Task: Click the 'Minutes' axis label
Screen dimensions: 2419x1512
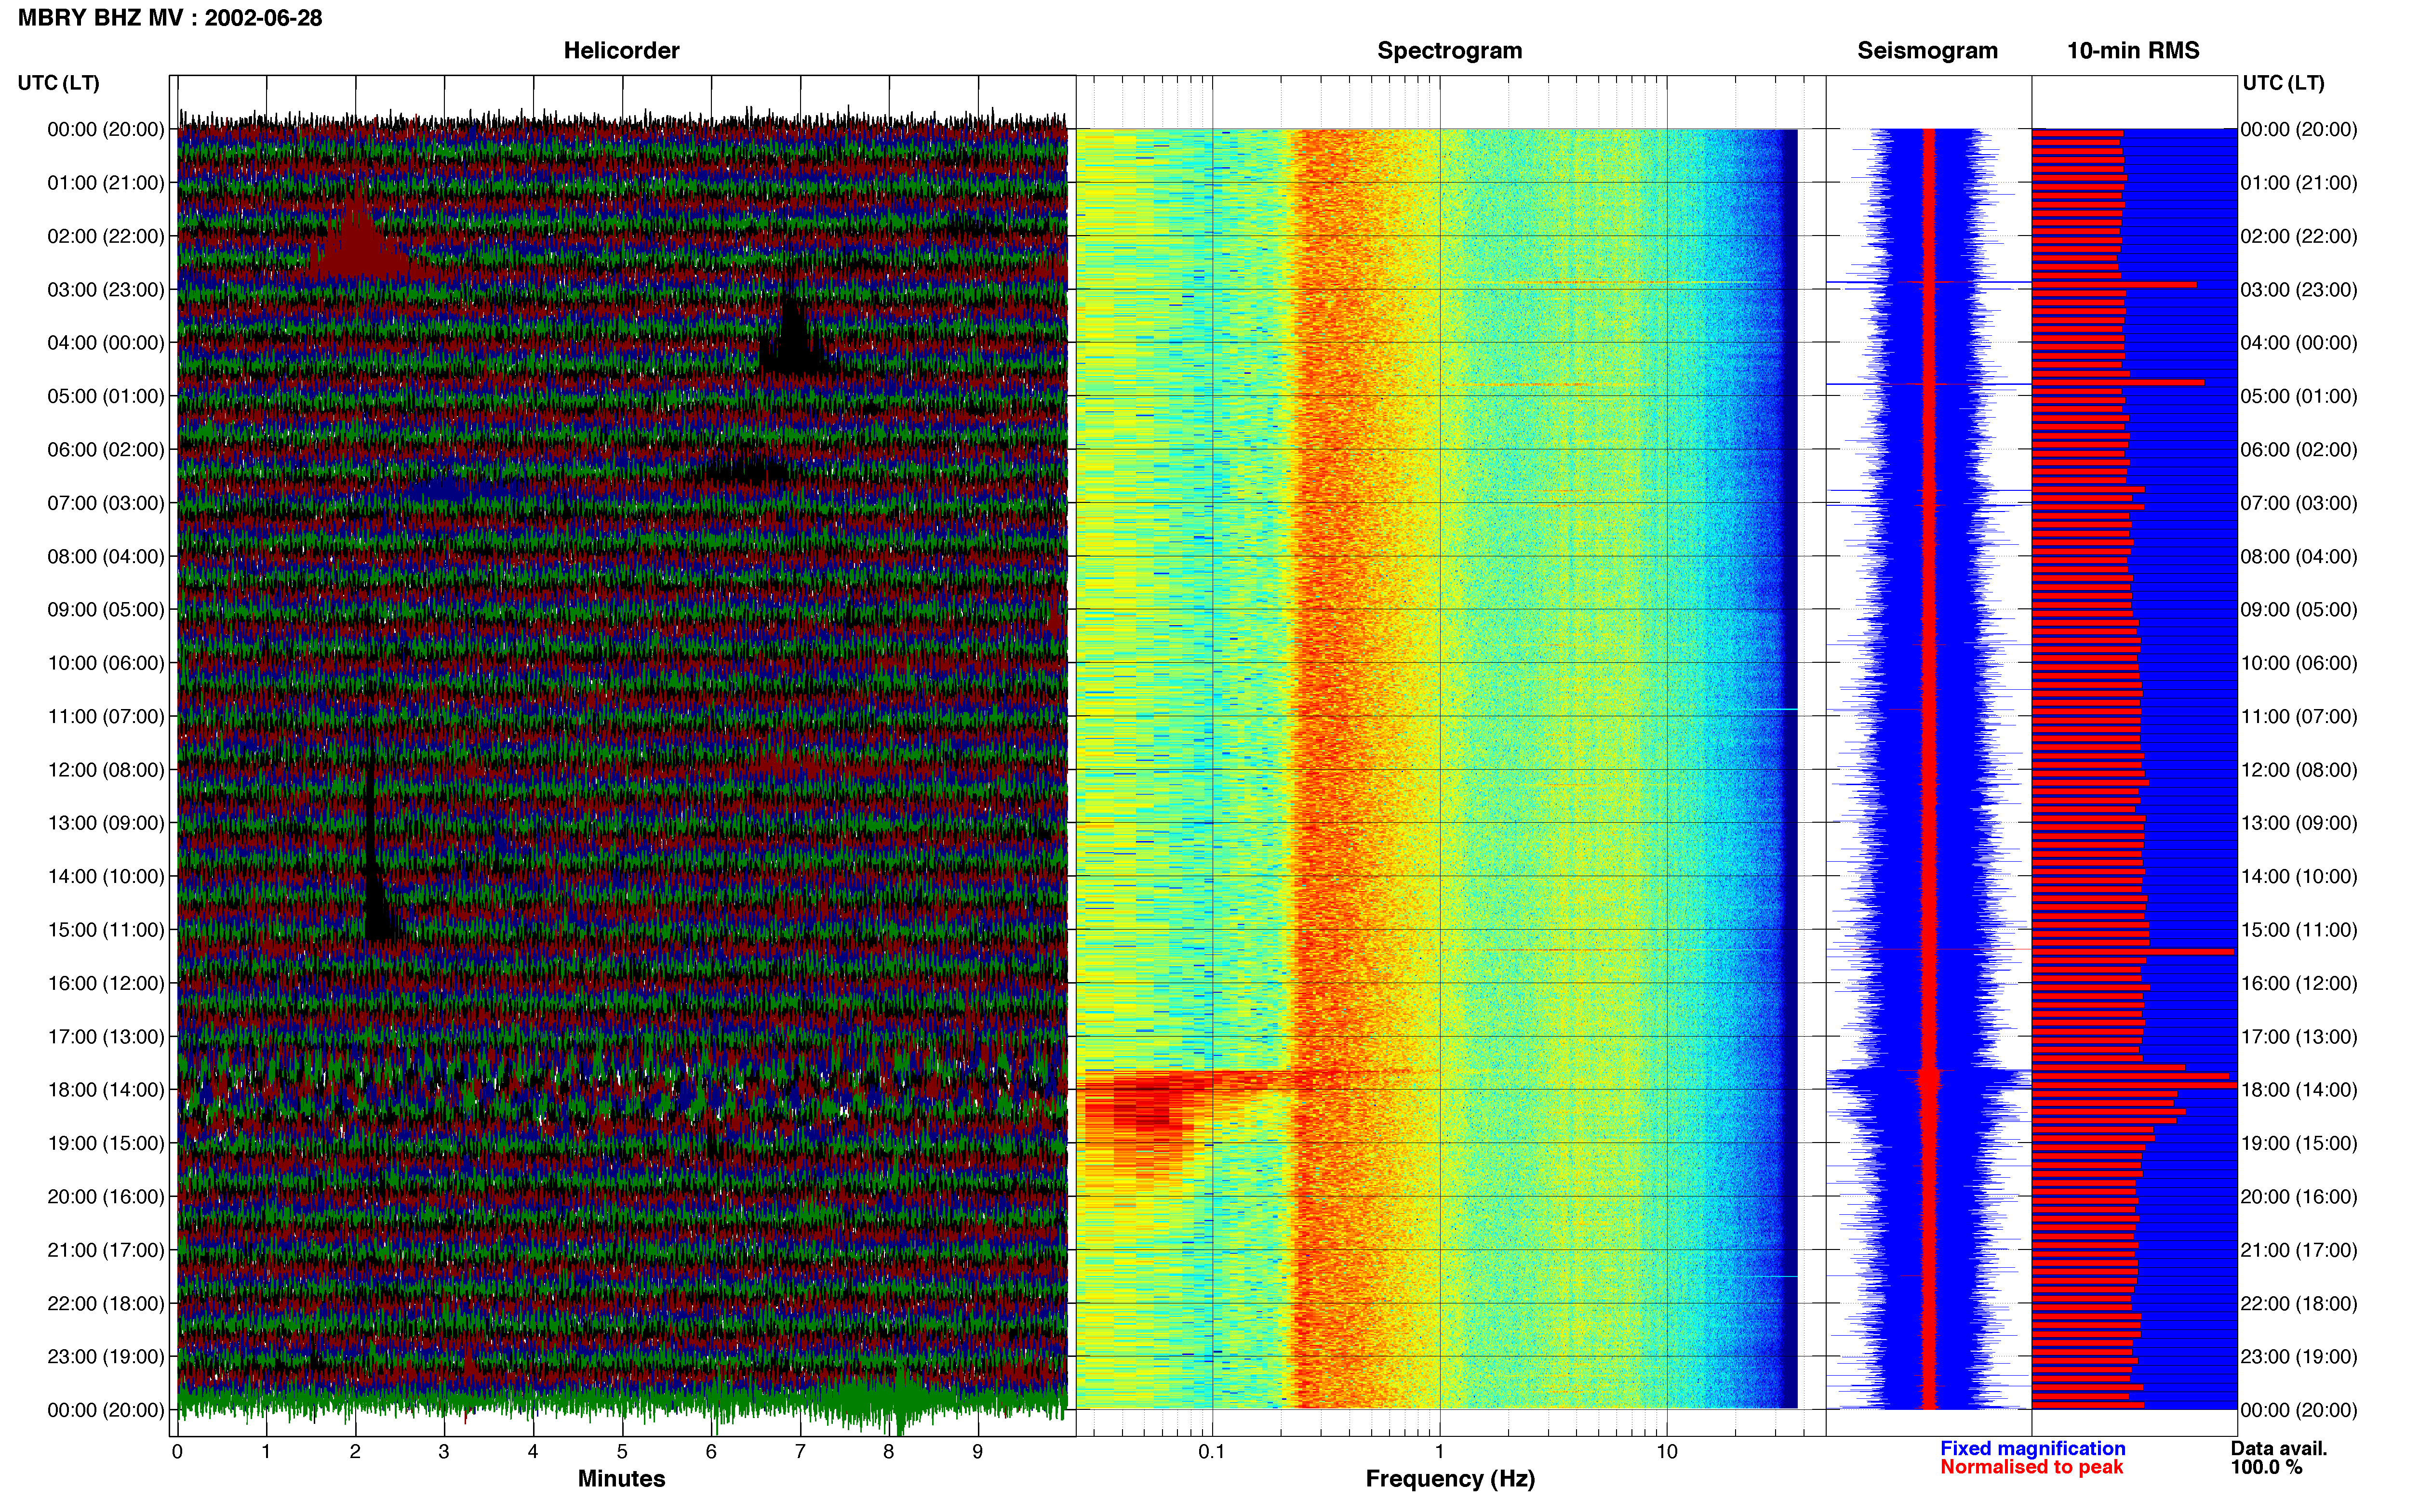Action: click(621, 1478)
